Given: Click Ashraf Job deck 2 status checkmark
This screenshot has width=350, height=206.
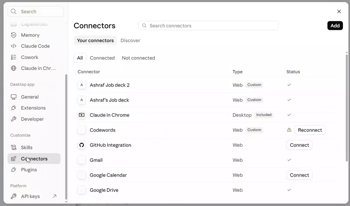Looking at the screenshot, I should coord(289,85).
